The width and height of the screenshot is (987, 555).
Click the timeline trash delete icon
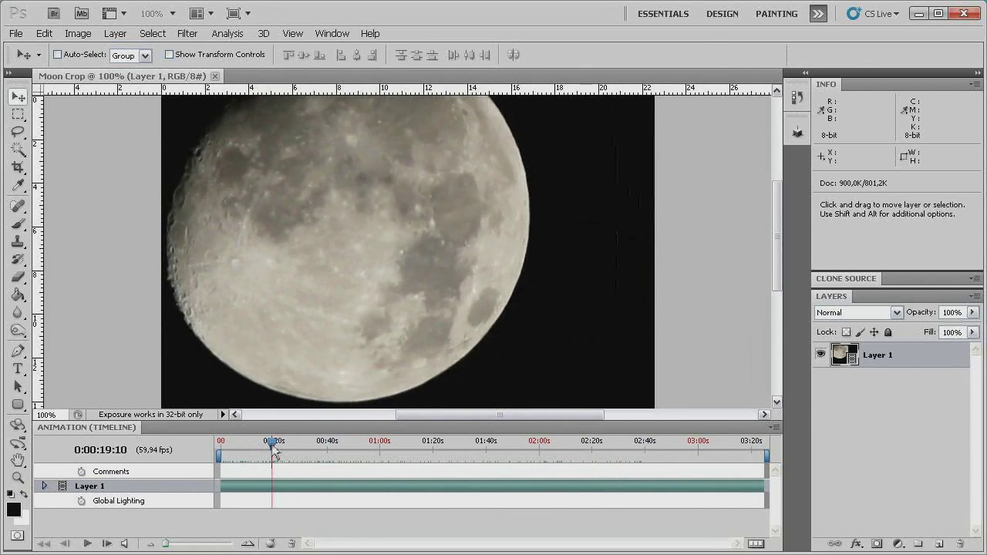coord(291,543)
